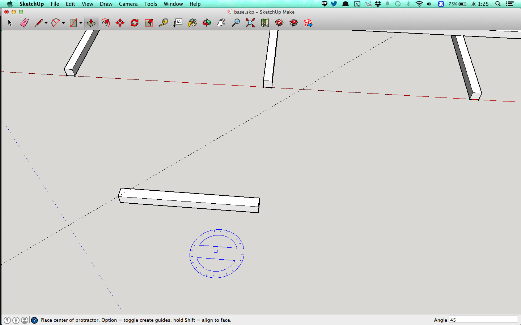Expand the Line tool dropdown arrow
Image resolution: width=521 pixels, height=325 pixels.
click(x=46, y=23)
